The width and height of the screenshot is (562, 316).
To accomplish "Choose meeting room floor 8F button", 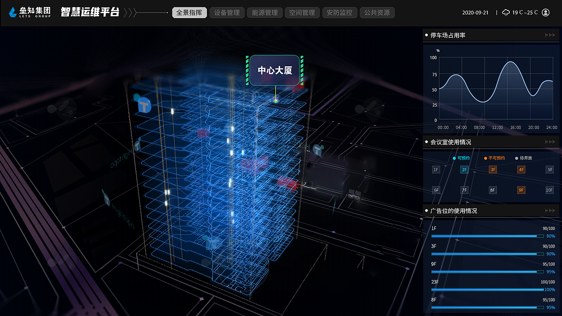I will point(493,190).
